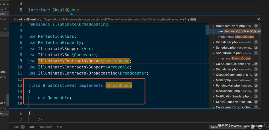The height and width of the screenshot is (130, 269).
Task: Collapse the ShouldQueue.php reference group
Action: (x=213, y=53)
